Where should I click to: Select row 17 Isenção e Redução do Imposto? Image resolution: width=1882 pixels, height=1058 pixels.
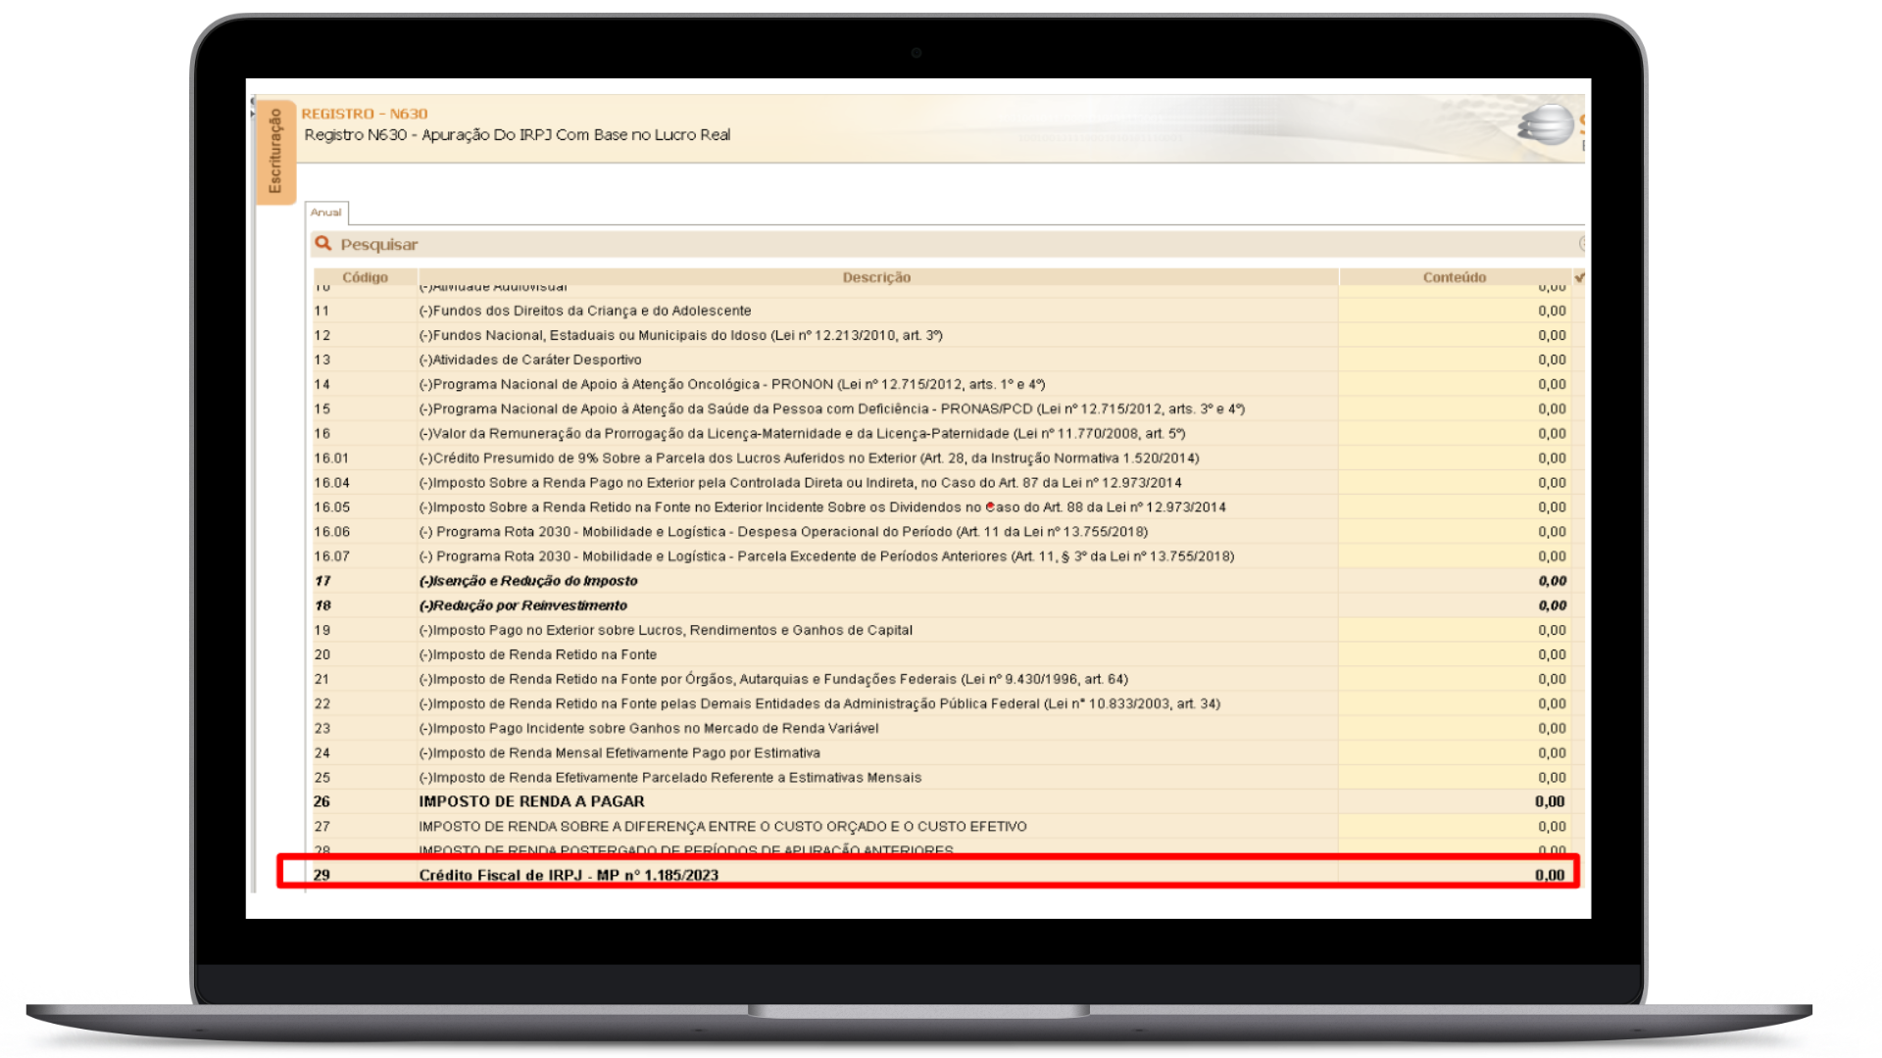pos(527,581)
